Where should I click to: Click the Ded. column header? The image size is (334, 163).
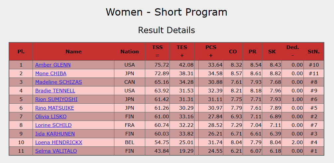[x=292, y=51]
